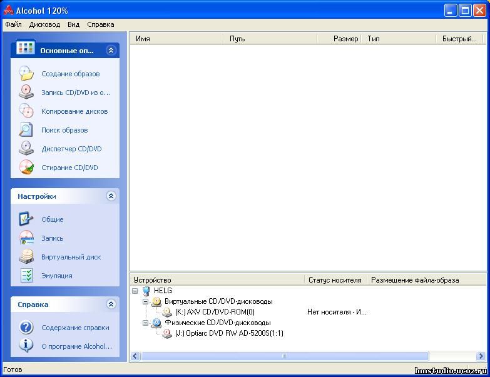Click the Поиск образов magnifier icon
Screen dimensions: 490x377
coord(26,130)
